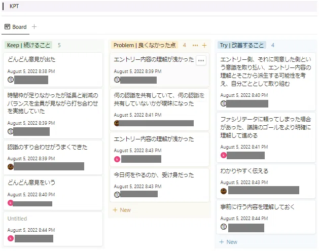Click pink avatar on どんどん意見をいう card
Viewport: 319px width, 251px height.
click(10, 203)
